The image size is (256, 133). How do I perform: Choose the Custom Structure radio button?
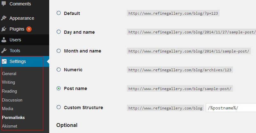pos(58,107)
